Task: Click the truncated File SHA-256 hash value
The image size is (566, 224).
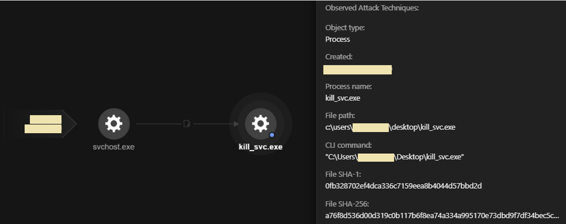Action: [x=442, y=215]
